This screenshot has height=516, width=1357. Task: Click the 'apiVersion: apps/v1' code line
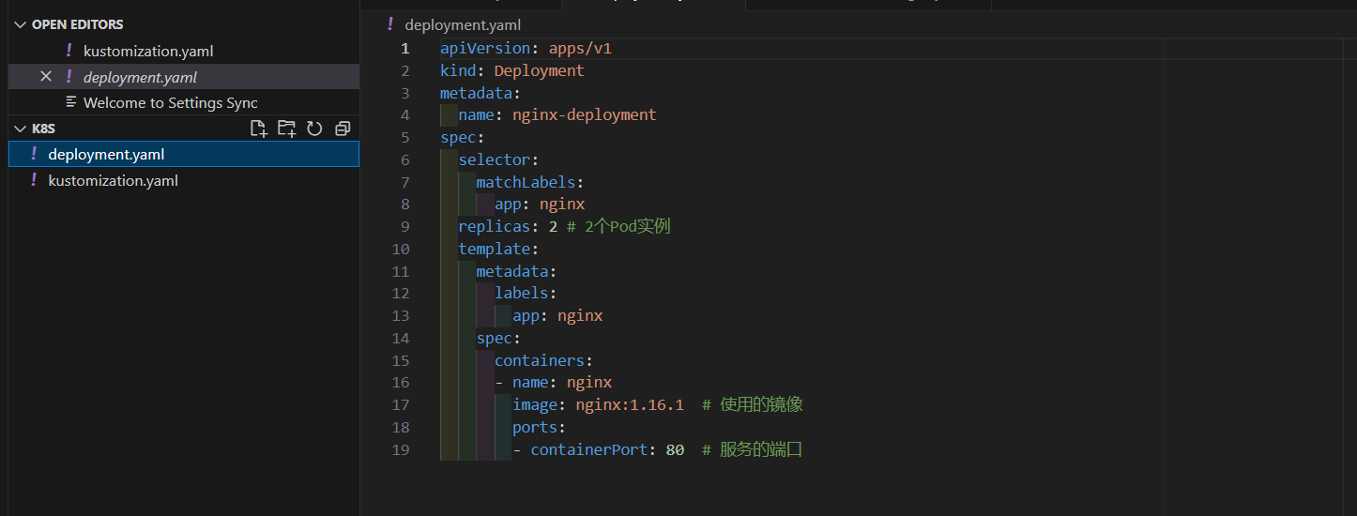526,48
